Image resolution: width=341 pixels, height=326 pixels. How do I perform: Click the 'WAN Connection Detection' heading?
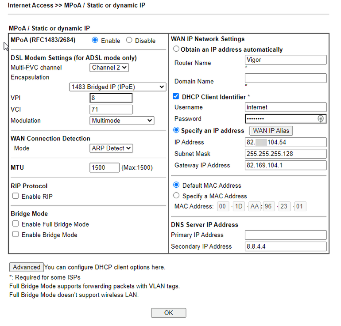(50, 139)
